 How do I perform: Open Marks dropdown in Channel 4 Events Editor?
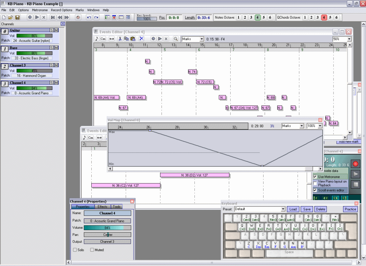(x=202, y=39)
